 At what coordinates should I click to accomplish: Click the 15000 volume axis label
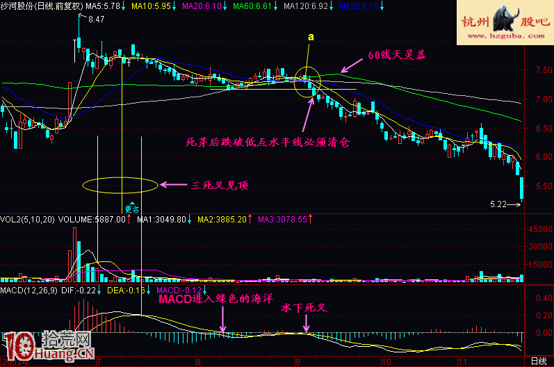(x=541, y=264)
